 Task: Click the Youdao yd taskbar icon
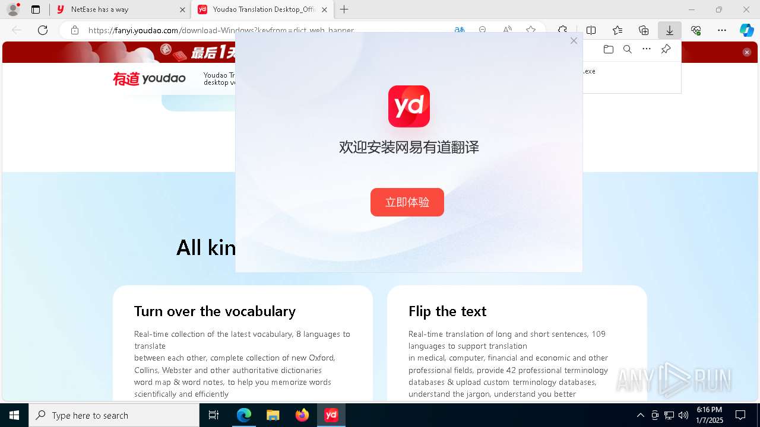(331, 415)
